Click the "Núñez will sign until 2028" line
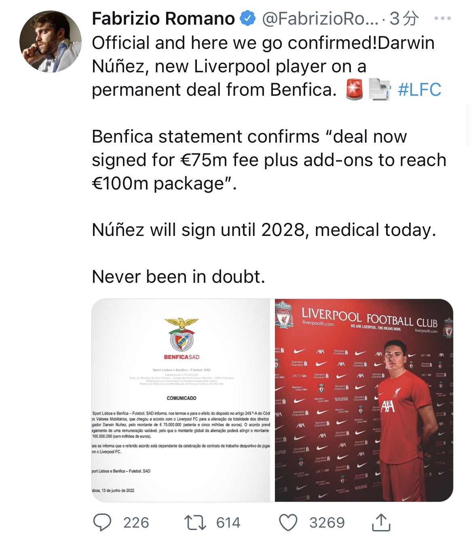The height and width of the screenshot is (545, 473). 264,230
